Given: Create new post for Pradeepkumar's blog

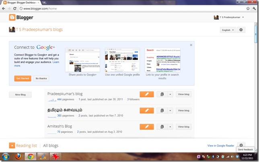Looking at the screenshot, I should 147,94.
